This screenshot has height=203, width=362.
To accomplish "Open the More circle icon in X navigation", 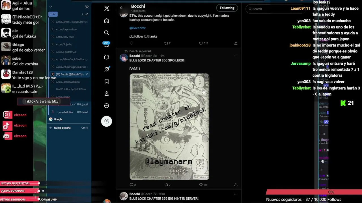I will pos(107,106).
